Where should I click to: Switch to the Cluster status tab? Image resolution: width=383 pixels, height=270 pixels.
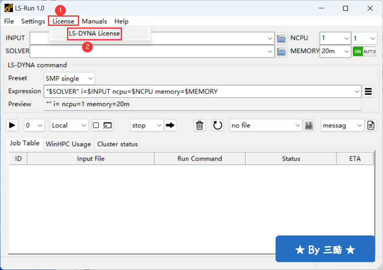[117, 144]
